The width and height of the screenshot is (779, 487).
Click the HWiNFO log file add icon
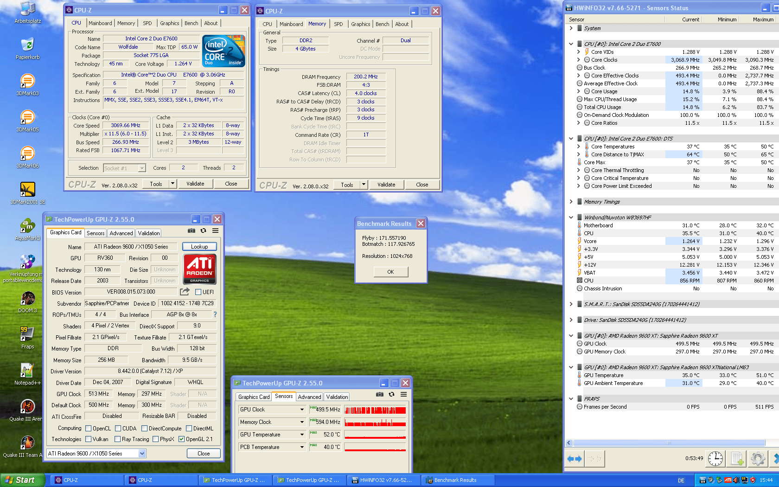pyautogui.click(x=737, y=459)
